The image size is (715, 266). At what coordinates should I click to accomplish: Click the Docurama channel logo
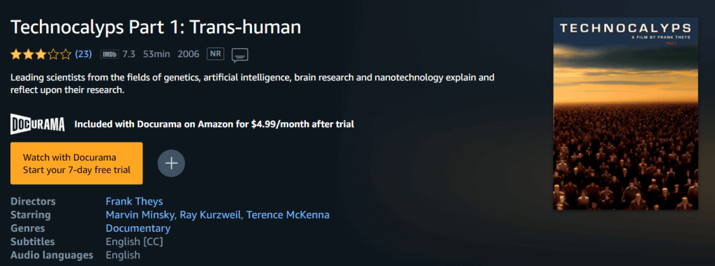coord(38,124)
